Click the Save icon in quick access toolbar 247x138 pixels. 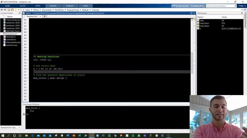point(174,6)
